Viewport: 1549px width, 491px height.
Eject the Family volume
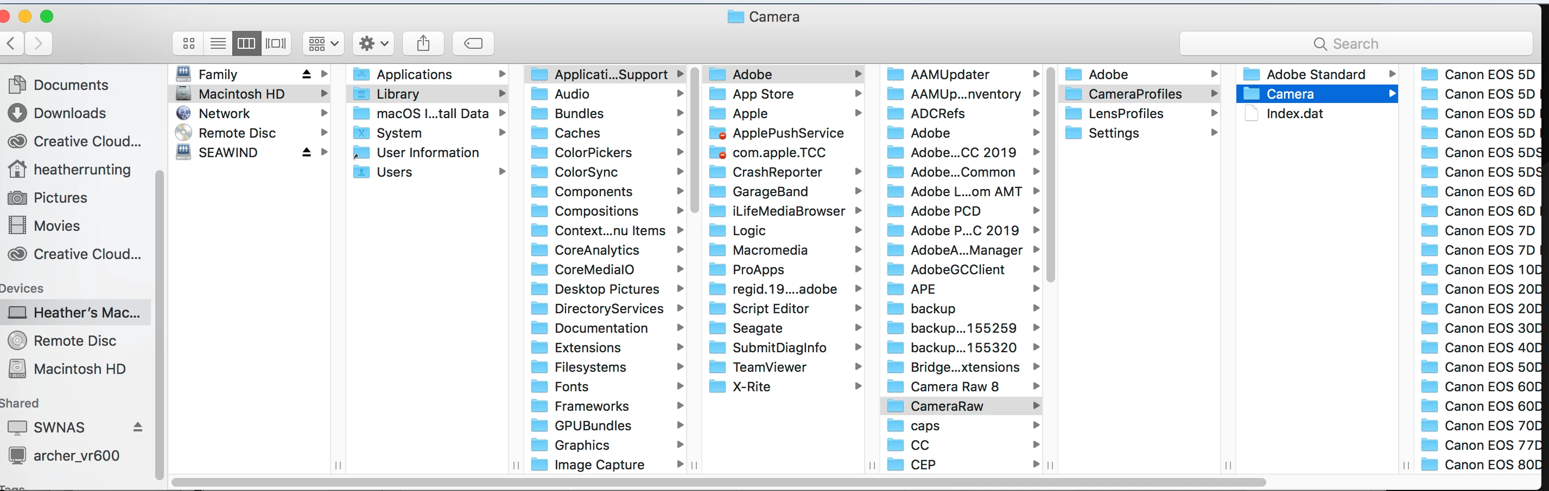(x=307, y=74)
